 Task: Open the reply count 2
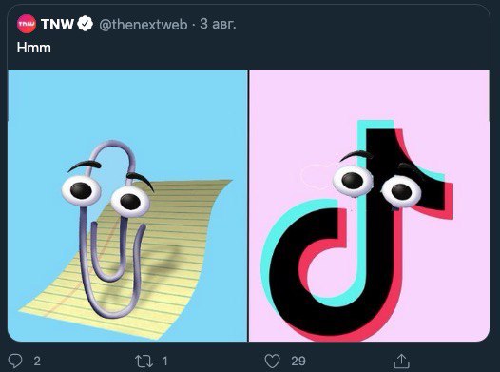pyautogui.click(x=37, y=362)
